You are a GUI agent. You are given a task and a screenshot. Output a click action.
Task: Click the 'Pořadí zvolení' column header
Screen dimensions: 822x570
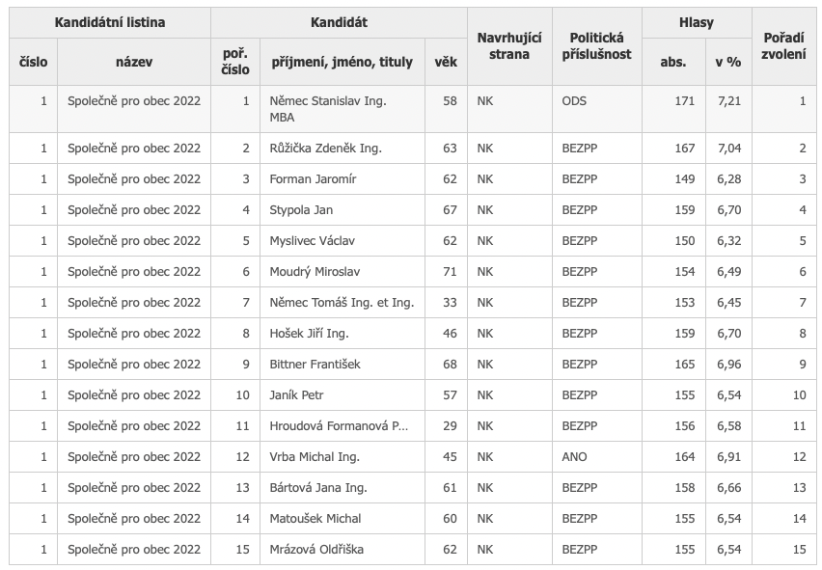tap(783, 46)
